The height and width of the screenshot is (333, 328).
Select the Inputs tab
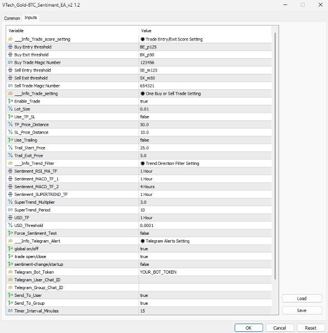tap(31, 17)
